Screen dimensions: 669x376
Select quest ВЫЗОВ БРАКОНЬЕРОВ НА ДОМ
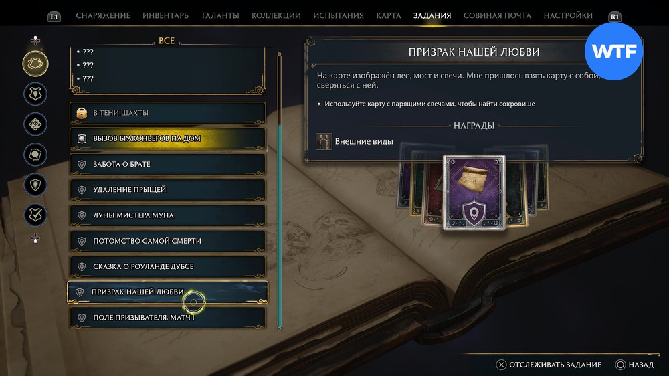(168, 138)
